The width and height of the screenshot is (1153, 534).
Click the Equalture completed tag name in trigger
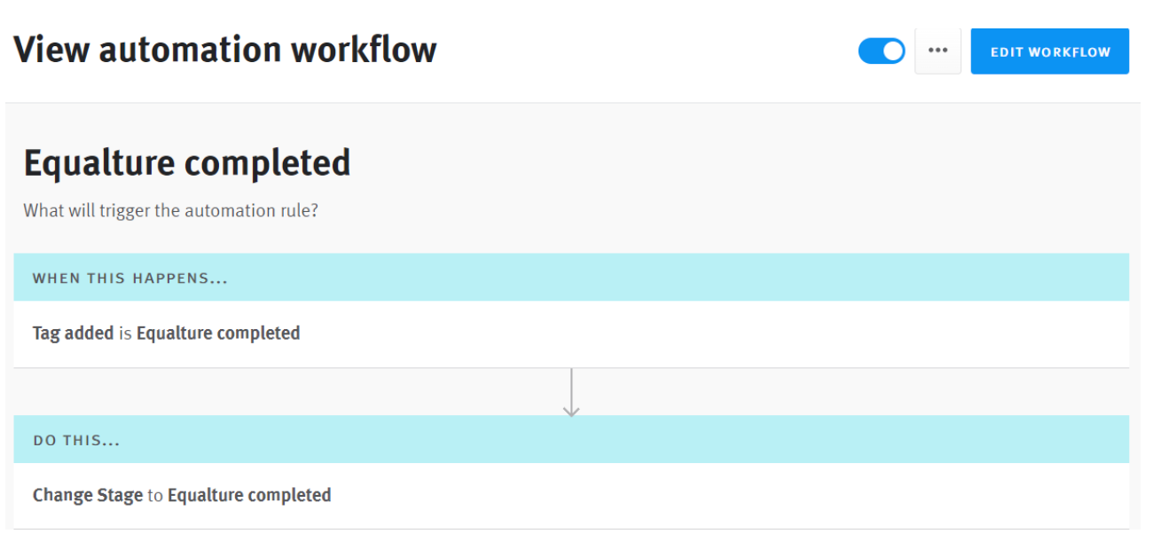[x=218, y=333]
